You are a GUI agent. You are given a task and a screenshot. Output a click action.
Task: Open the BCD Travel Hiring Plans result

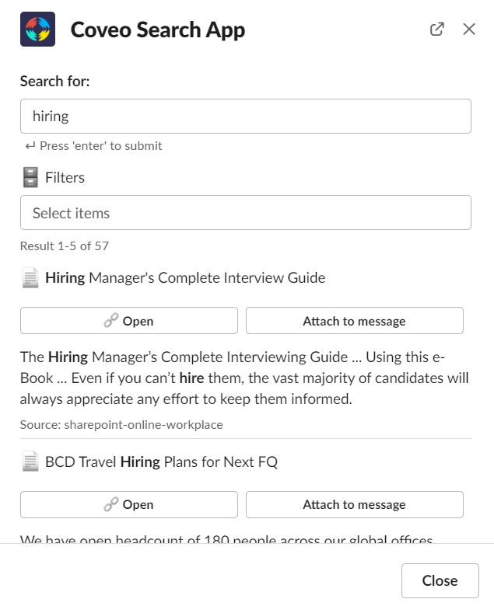click(129, 504)
